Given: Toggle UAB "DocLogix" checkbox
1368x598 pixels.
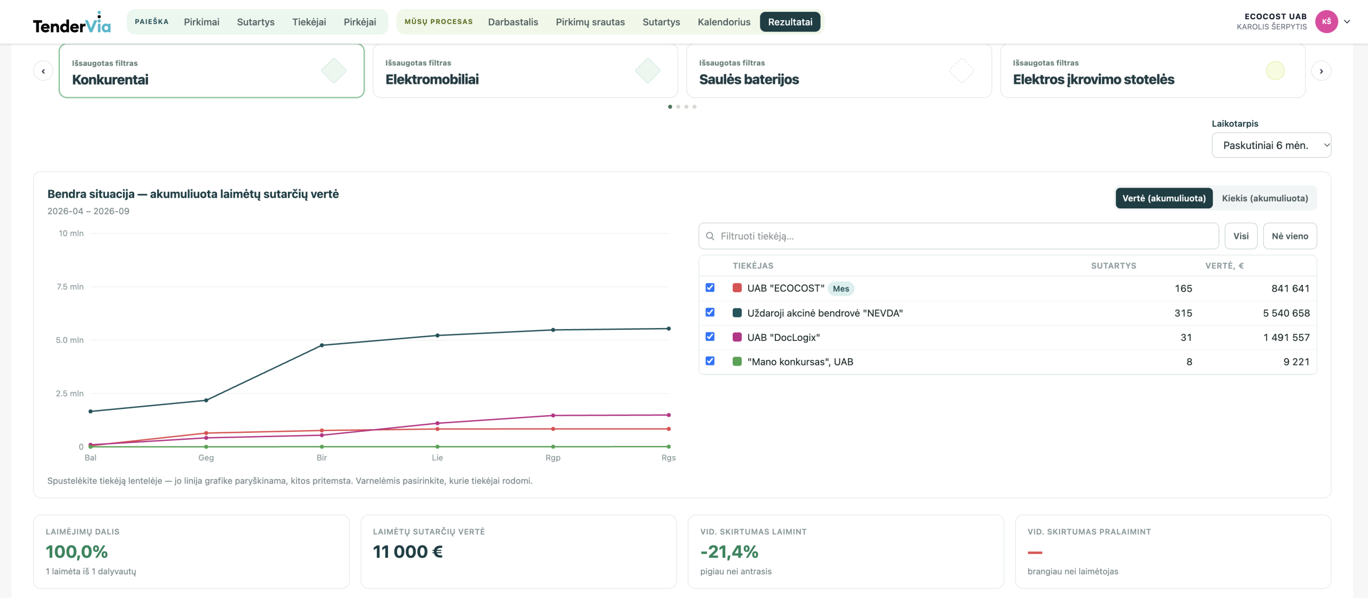Looking at the screenshot, I should click(710, 337).
